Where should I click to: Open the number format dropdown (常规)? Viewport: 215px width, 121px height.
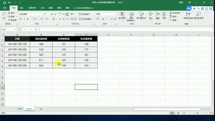coord(115,14)
